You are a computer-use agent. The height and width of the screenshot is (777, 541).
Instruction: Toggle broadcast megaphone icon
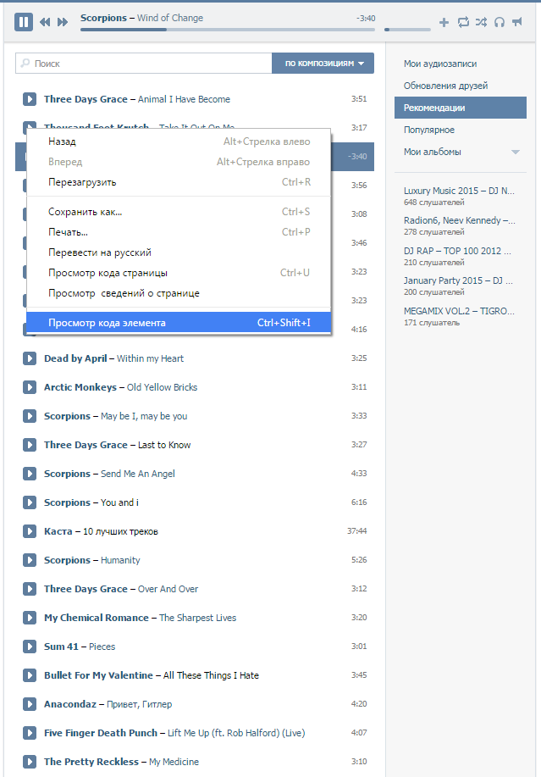(517, 22)
